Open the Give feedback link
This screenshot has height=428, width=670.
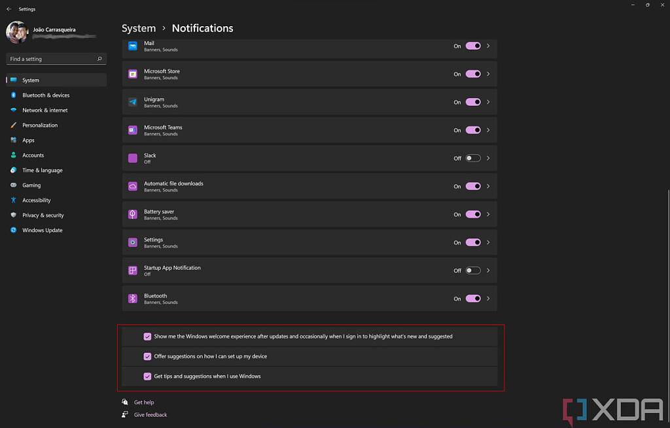[150, 415]
